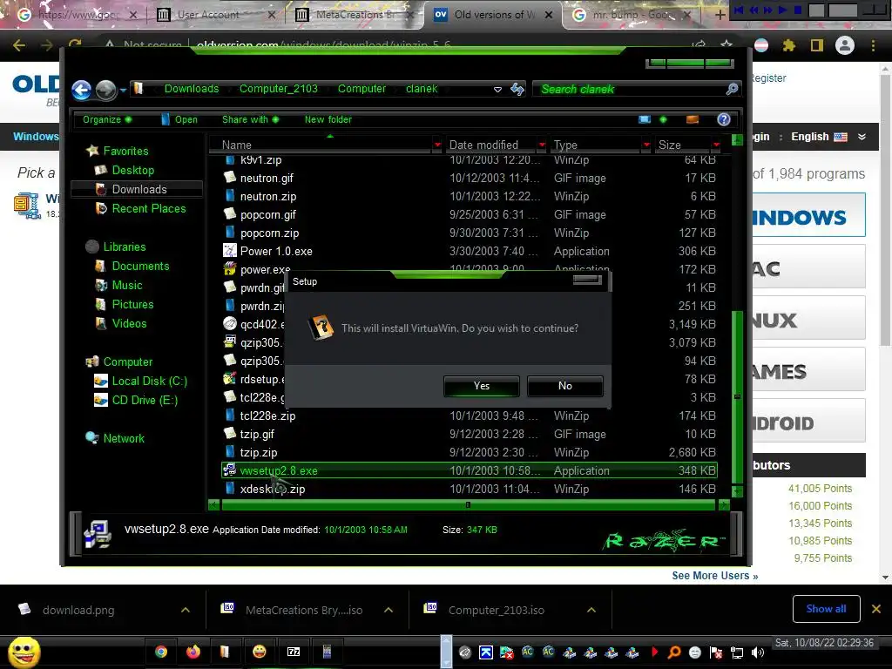The width and height of the screenshot is (892, 669).
Task: Click Yes in the Setup dialog
Action: (x=481, y=386)
